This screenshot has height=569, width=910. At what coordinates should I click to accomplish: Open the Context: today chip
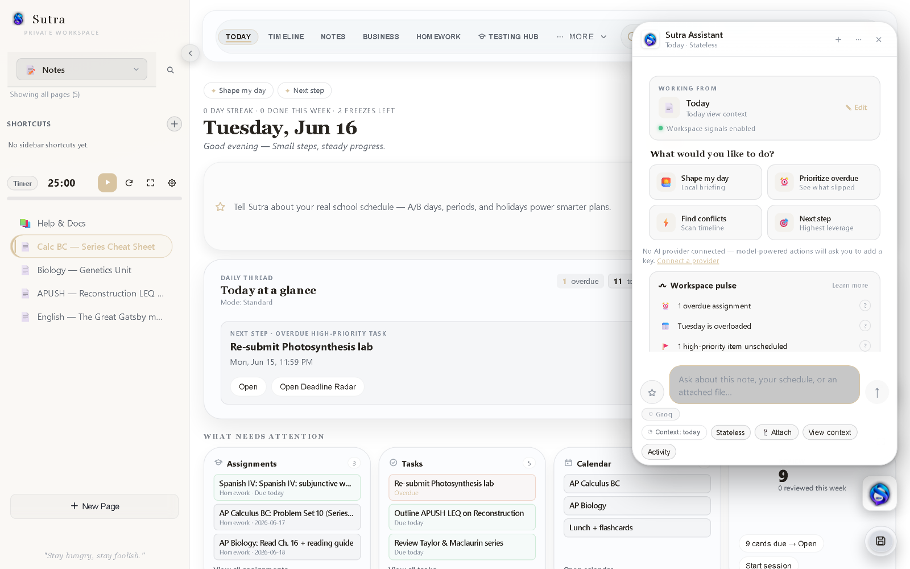pos(674,432)
